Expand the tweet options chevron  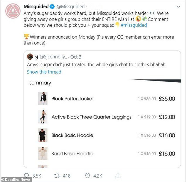coord(178,6)
